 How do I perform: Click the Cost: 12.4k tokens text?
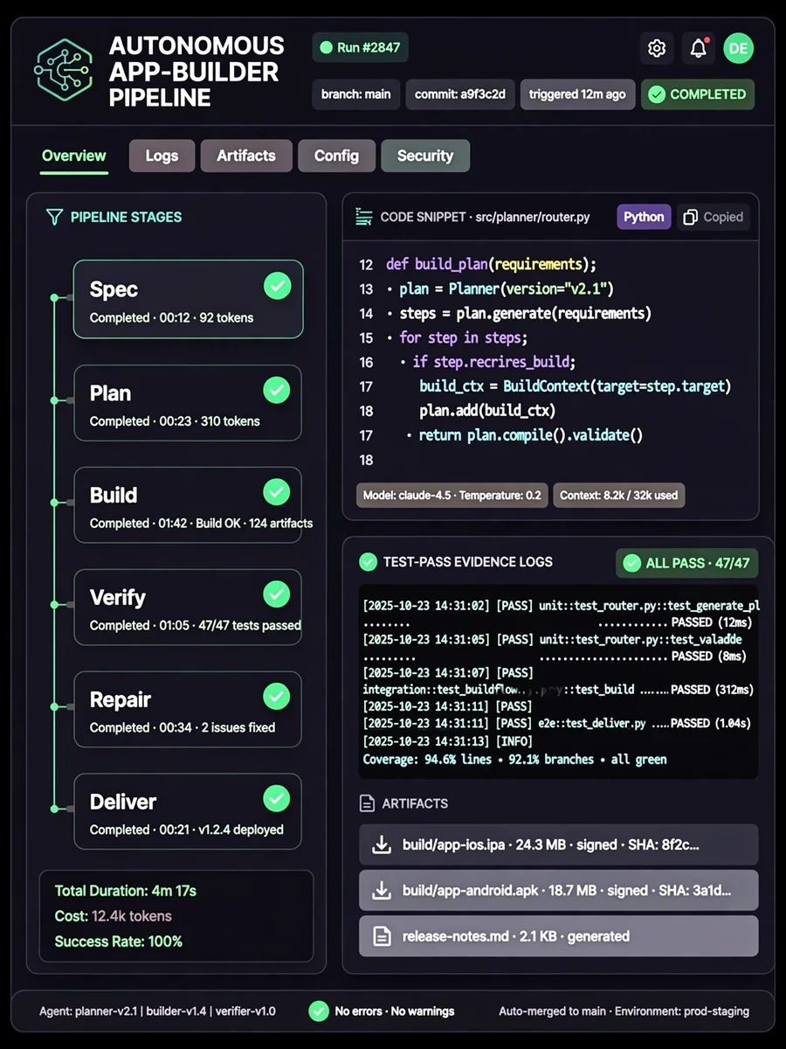pyautogui.click(x=114, y=916)
